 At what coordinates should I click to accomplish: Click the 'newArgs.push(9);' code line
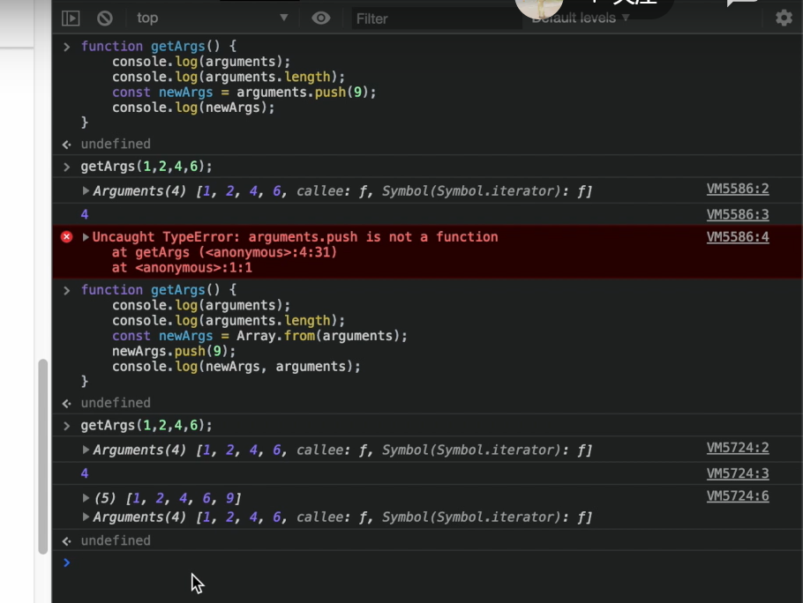click(x=174, y=352)
